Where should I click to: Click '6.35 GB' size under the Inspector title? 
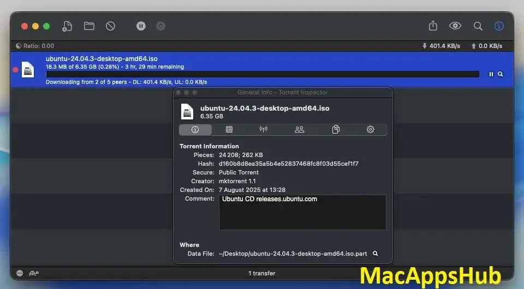coord(212,116)
